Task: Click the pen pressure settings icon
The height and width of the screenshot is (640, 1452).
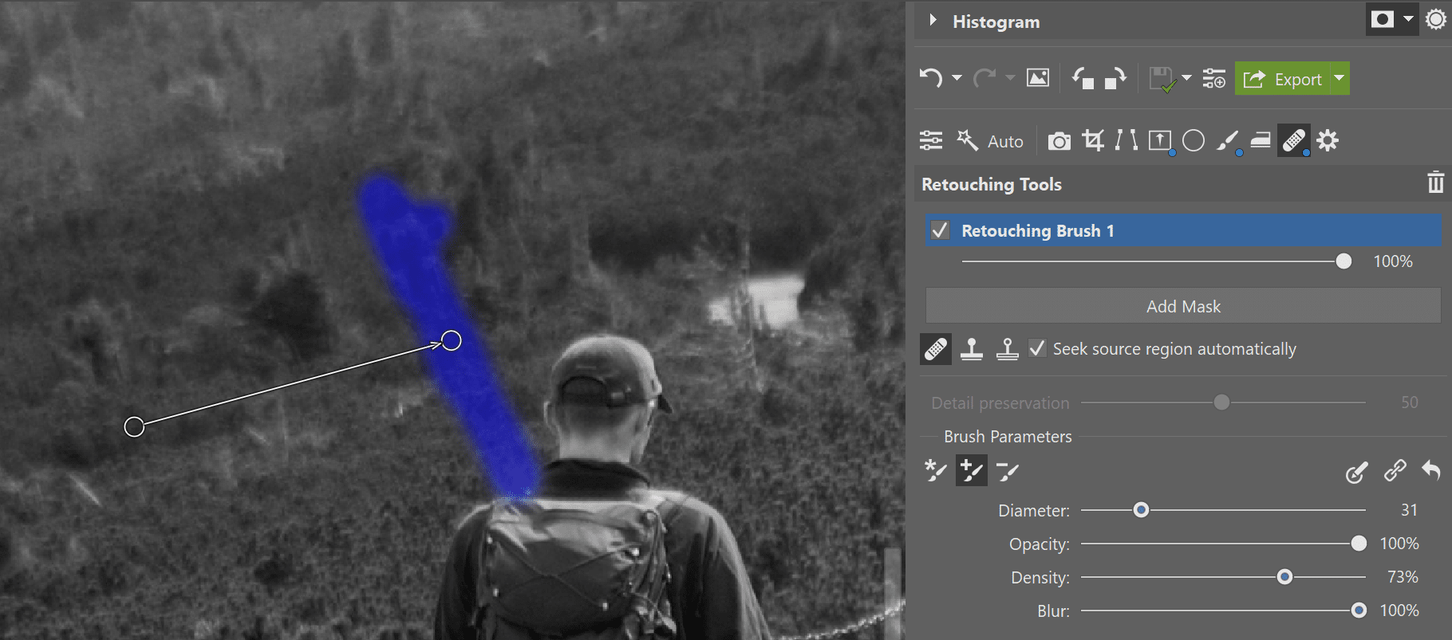Action: (1356, 472)
